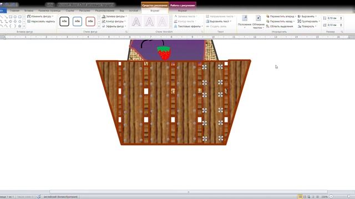Click Переместить вперед (Bring Forward)

pyautogui.click(x=281, y=17)
